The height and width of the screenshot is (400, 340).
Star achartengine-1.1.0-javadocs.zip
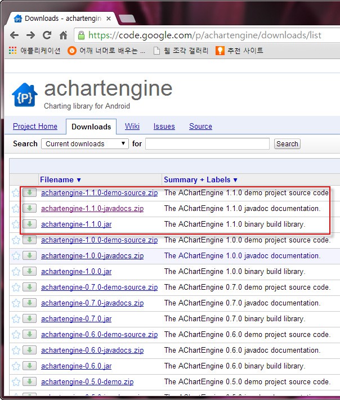(16, 209)
